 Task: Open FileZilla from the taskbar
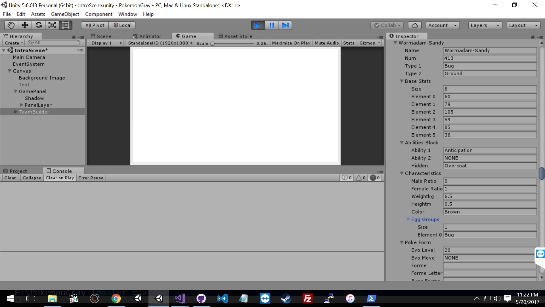pos(307,298)
